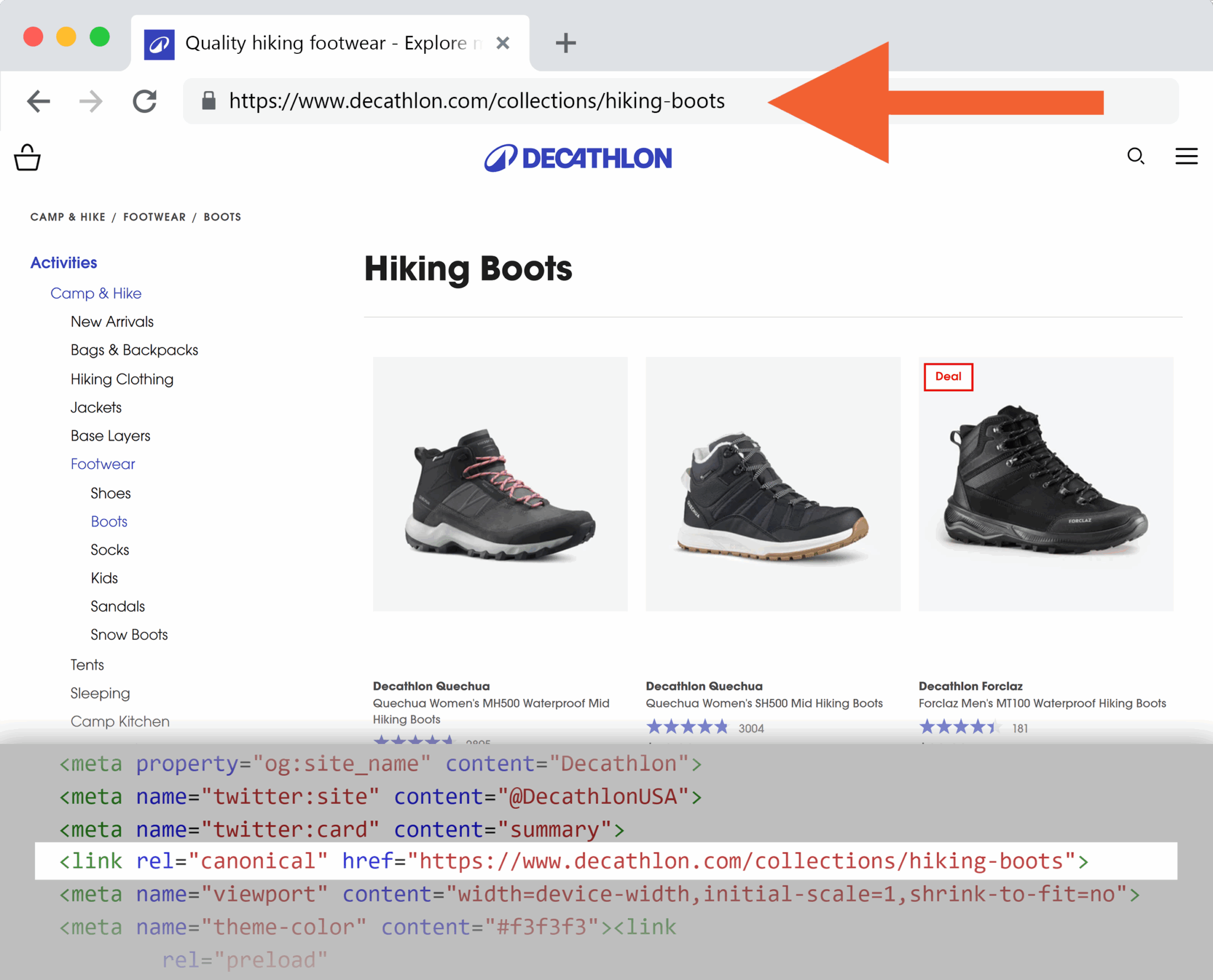Select Boots subcategory in sidebar
This screenshot has width=1213, height=980.
(109, 522)
